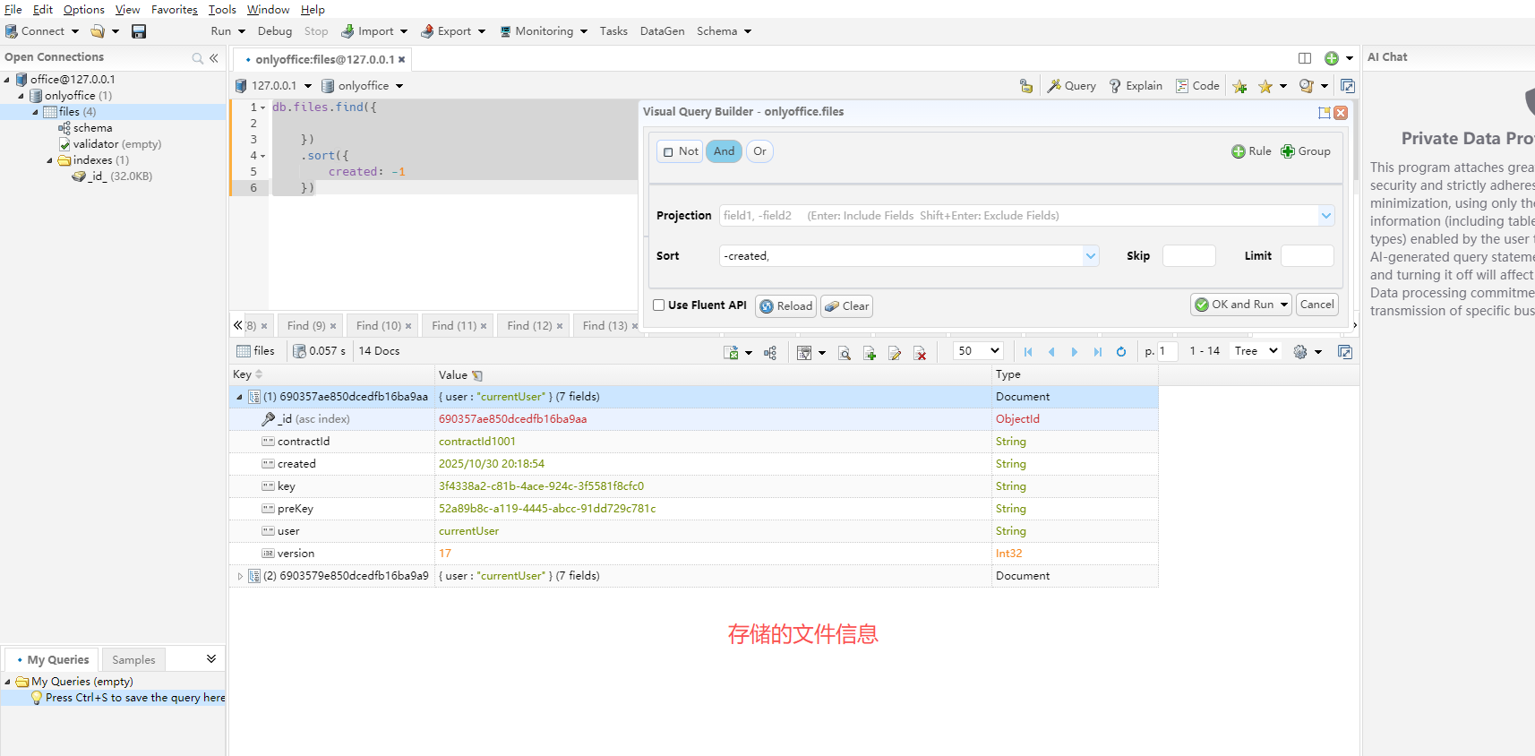
Task: Collapse the indexes tree node
Action: click(49, 161)
